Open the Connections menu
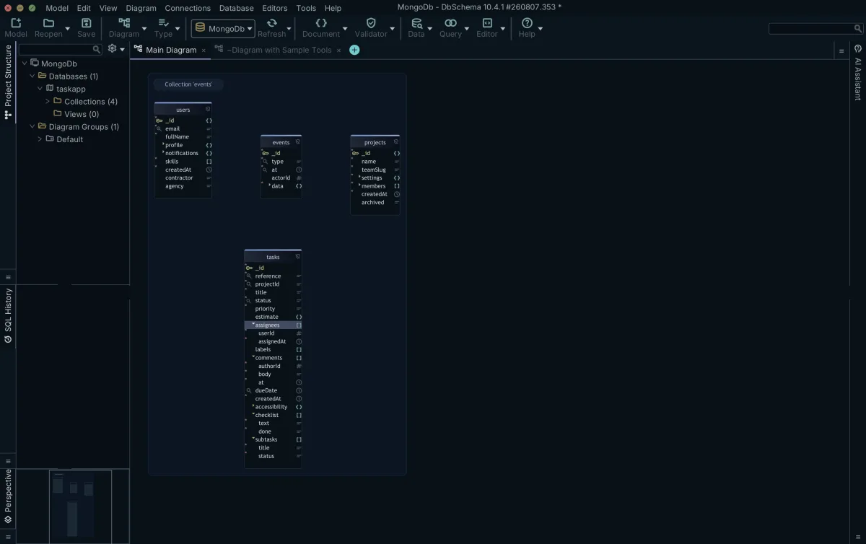866x544 pixels. point(188,8)
